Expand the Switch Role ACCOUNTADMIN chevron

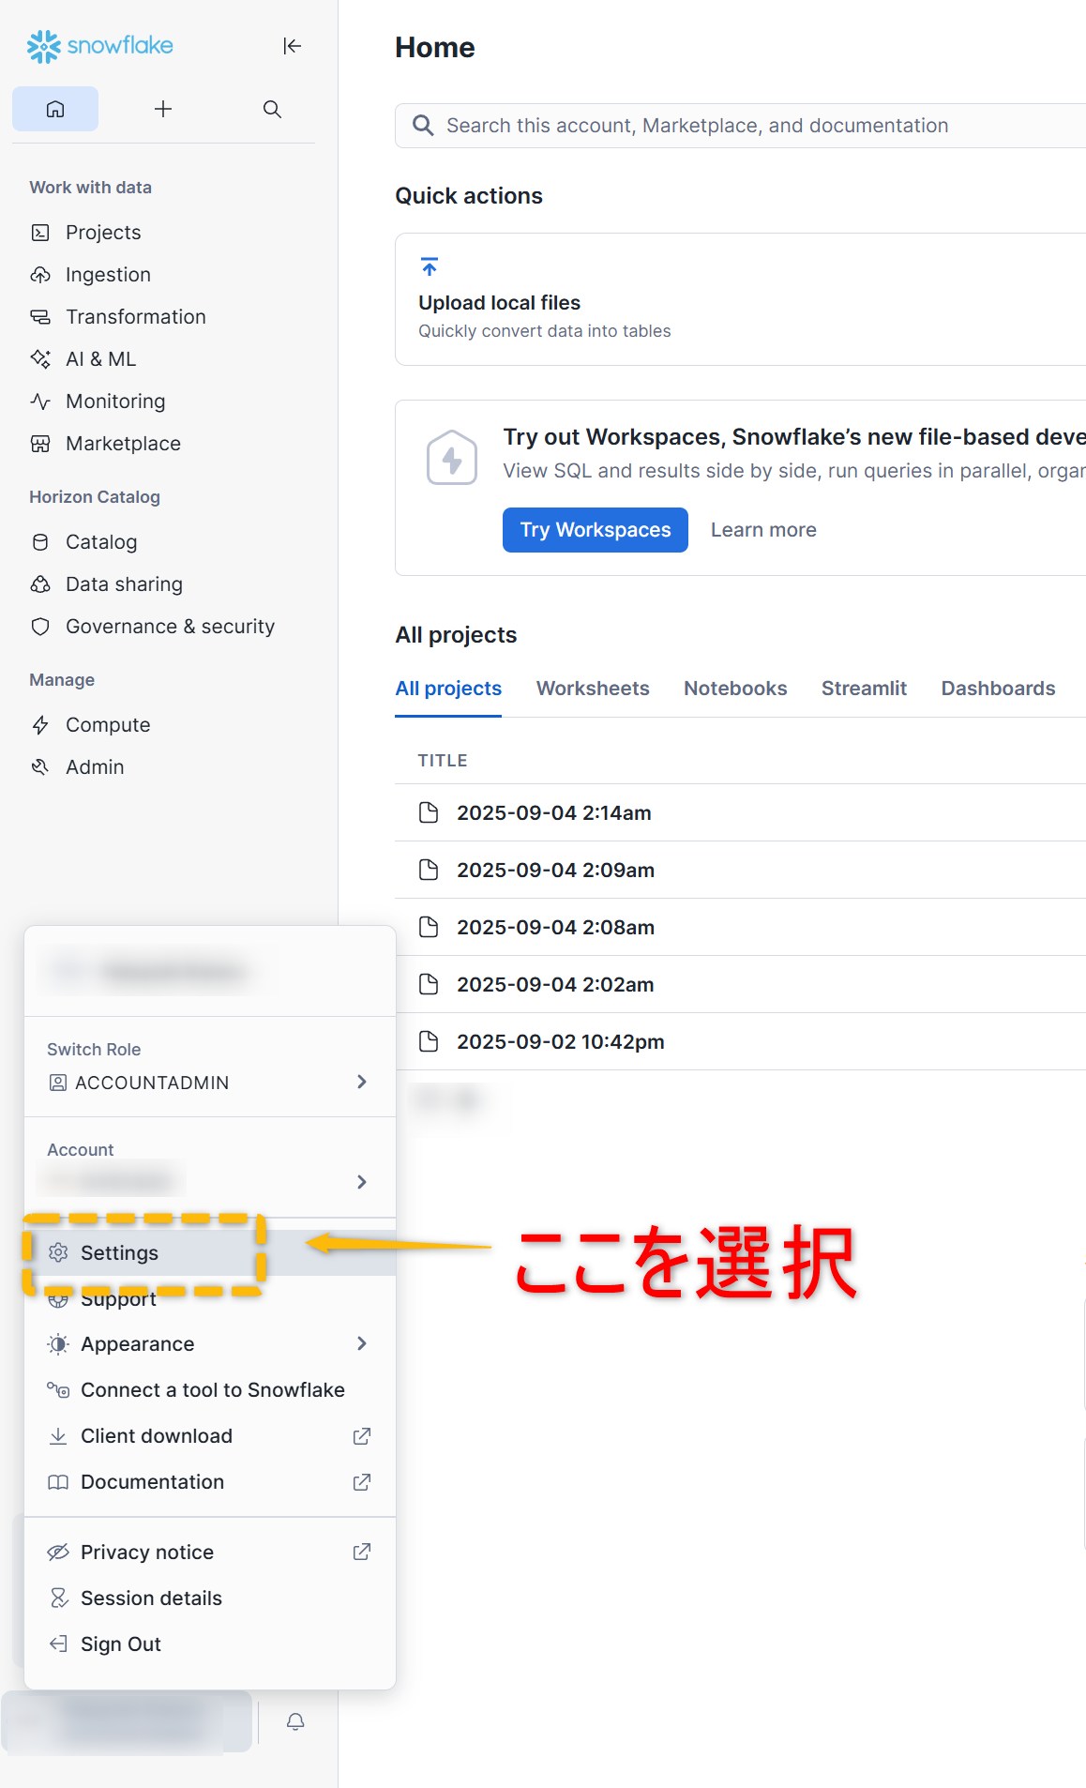[362, 1082]
